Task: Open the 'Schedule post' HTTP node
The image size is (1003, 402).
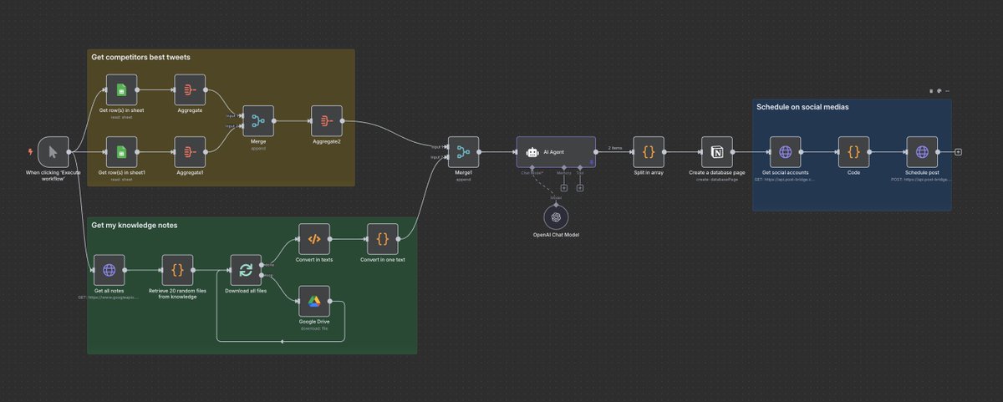Action: point(922,152)
